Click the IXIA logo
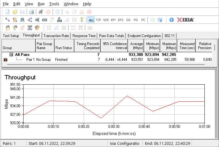Image resolution: width=219 pixels, height=147 pixels. coord(185,20)
